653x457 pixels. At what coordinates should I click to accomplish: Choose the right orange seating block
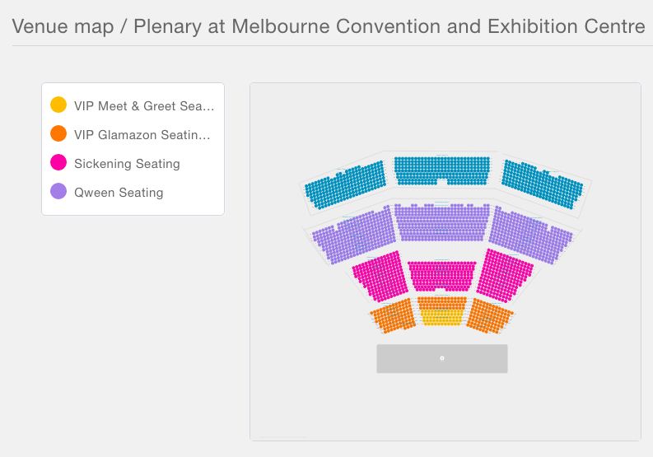pyautogui.click(x=490, y=315)
